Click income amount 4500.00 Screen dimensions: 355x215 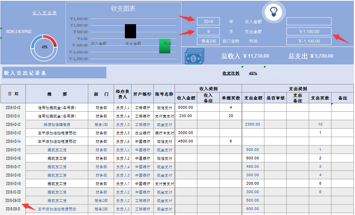coord(186,141)
